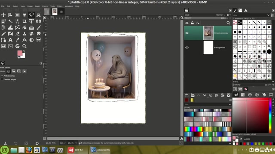Open the Layer menu
Screen dimensions: 275x154
coord(37,6)
